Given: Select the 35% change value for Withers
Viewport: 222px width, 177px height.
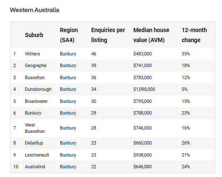Looking at the screenshot, I should pos(186,54).
